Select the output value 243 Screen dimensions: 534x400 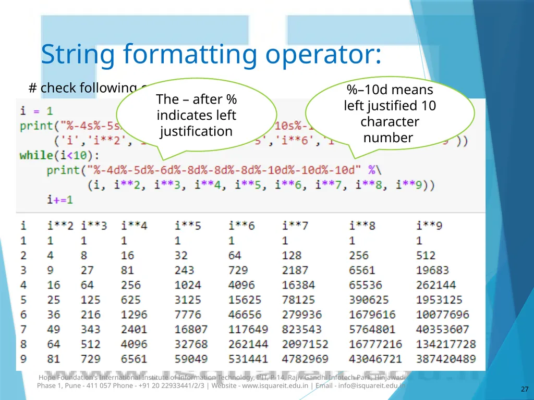click(x=185, y=270)
